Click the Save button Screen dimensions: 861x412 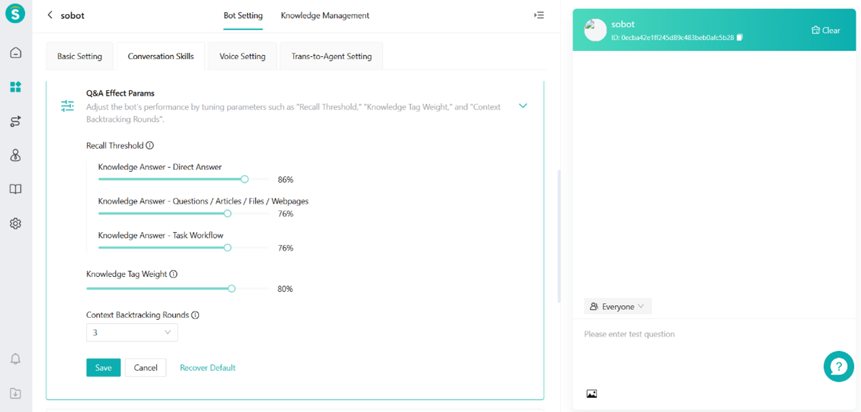tap(103, 367)
